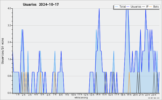Click the '17 h' x-axis label
Image resolution: width=162 pixels, height=100 pixels.
coord(117,95)
